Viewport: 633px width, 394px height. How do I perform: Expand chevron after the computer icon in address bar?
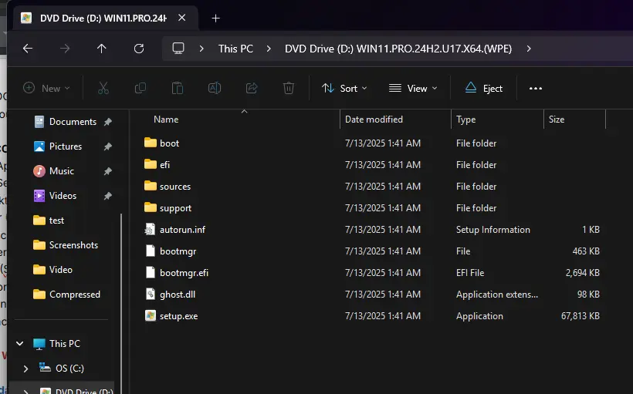[x=201, y=49]
